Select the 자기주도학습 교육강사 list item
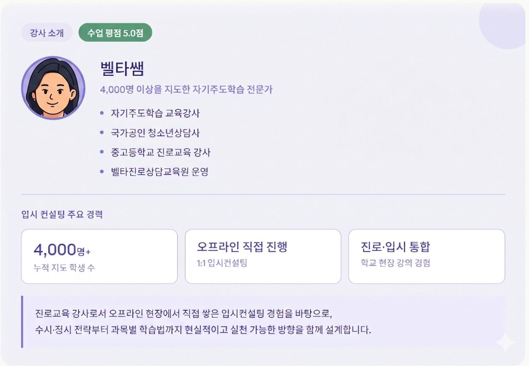The image size is (529, 366). 155,113
